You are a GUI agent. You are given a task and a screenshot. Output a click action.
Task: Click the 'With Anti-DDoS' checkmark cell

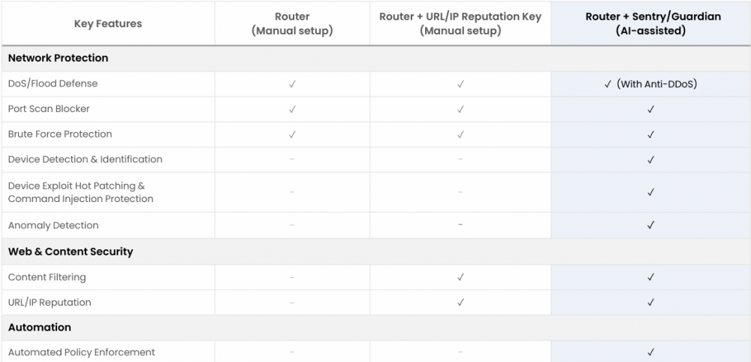[650, 84]
